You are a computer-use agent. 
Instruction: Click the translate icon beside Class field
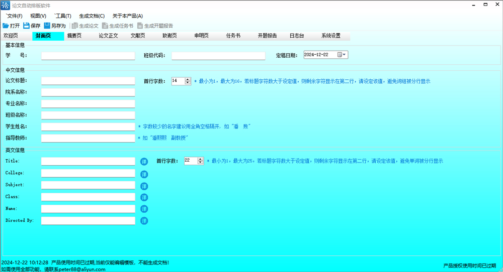(x=144, y=197)
